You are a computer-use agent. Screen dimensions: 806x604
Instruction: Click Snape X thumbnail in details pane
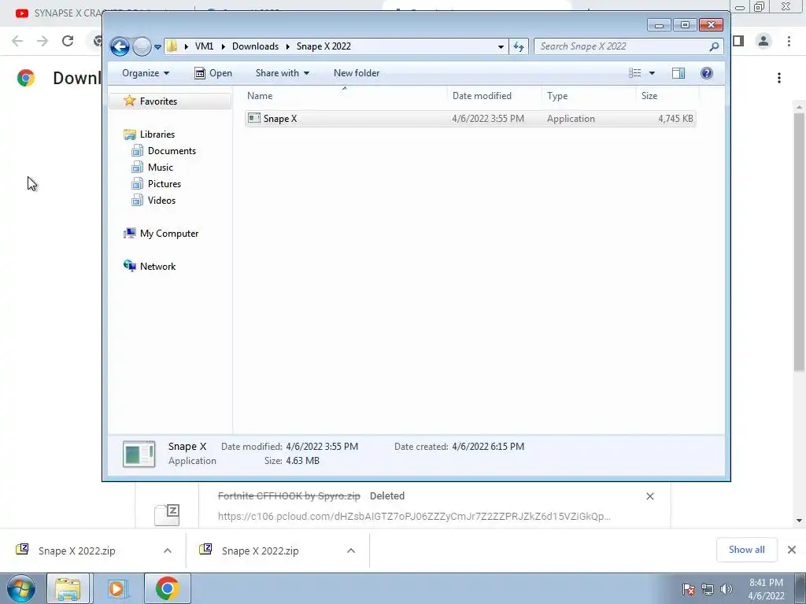point(139,454)
